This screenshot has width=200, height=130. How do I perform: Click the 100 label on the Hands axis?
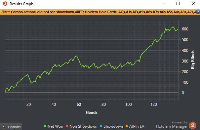coord(129,105)
